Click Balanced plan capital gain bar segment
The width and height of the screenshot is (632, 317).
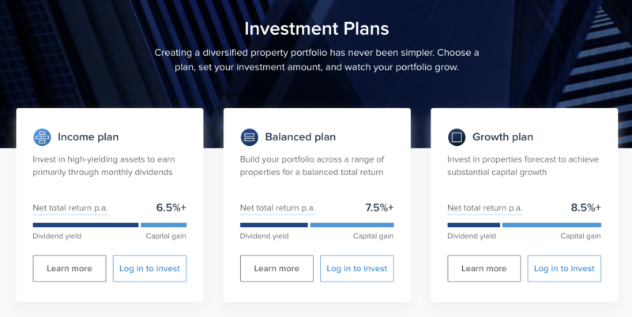[x=352, y=225]
